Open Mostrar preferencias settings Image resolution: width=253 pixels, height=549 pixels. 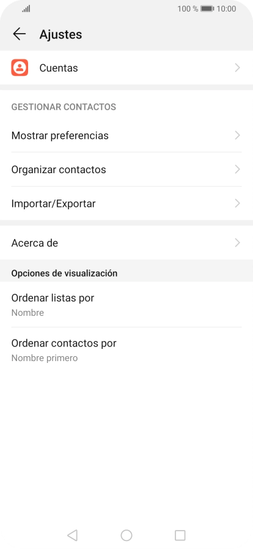[127, 135]
